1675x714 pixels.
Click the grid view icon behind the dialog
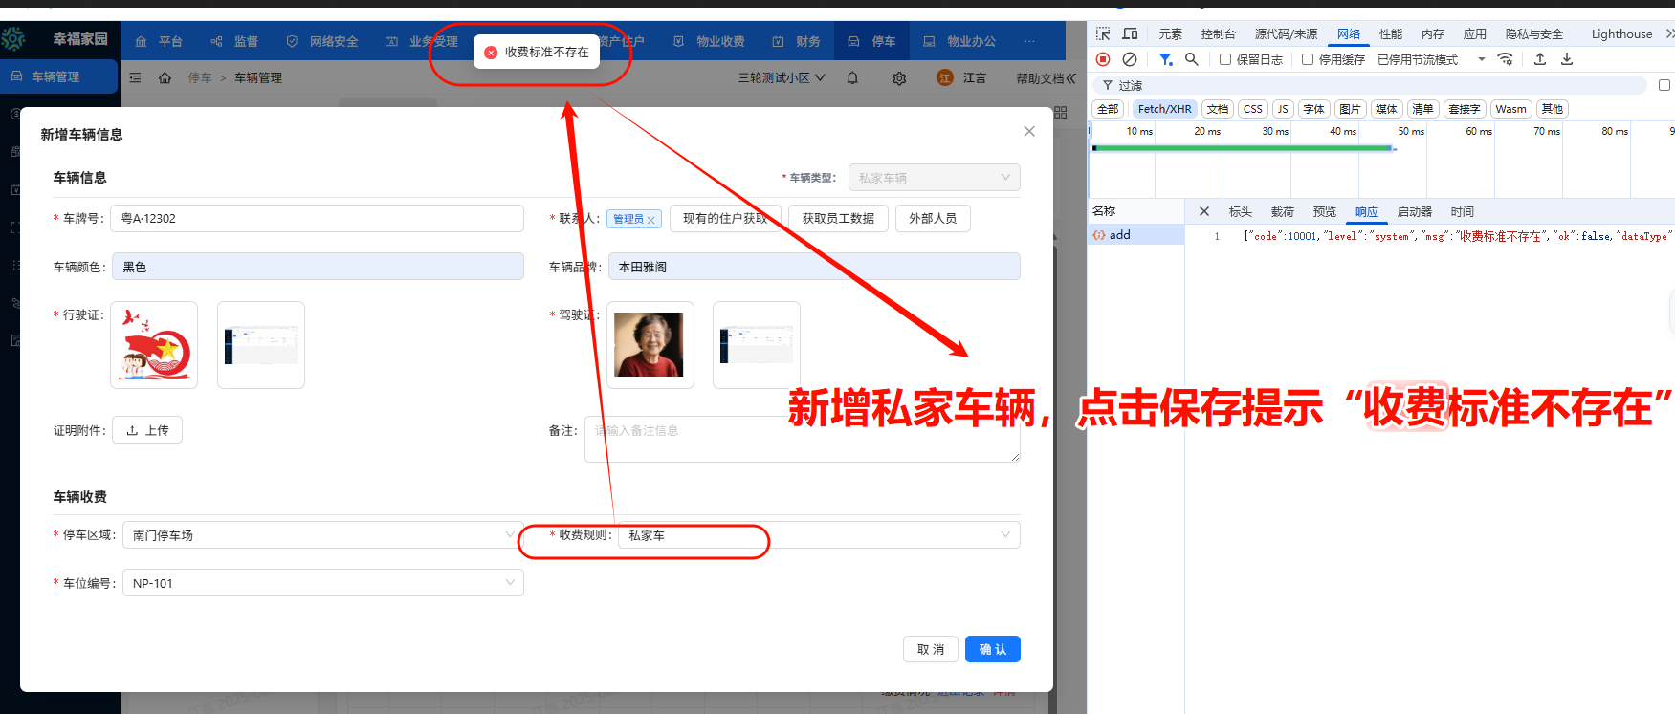1060,113
